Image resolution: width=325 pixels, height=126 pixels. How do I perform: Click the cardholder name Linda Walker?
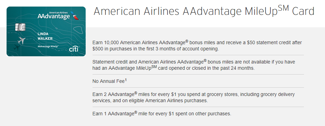coord(45,36)
